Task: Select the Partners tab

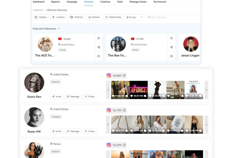Action: point(89,2)
